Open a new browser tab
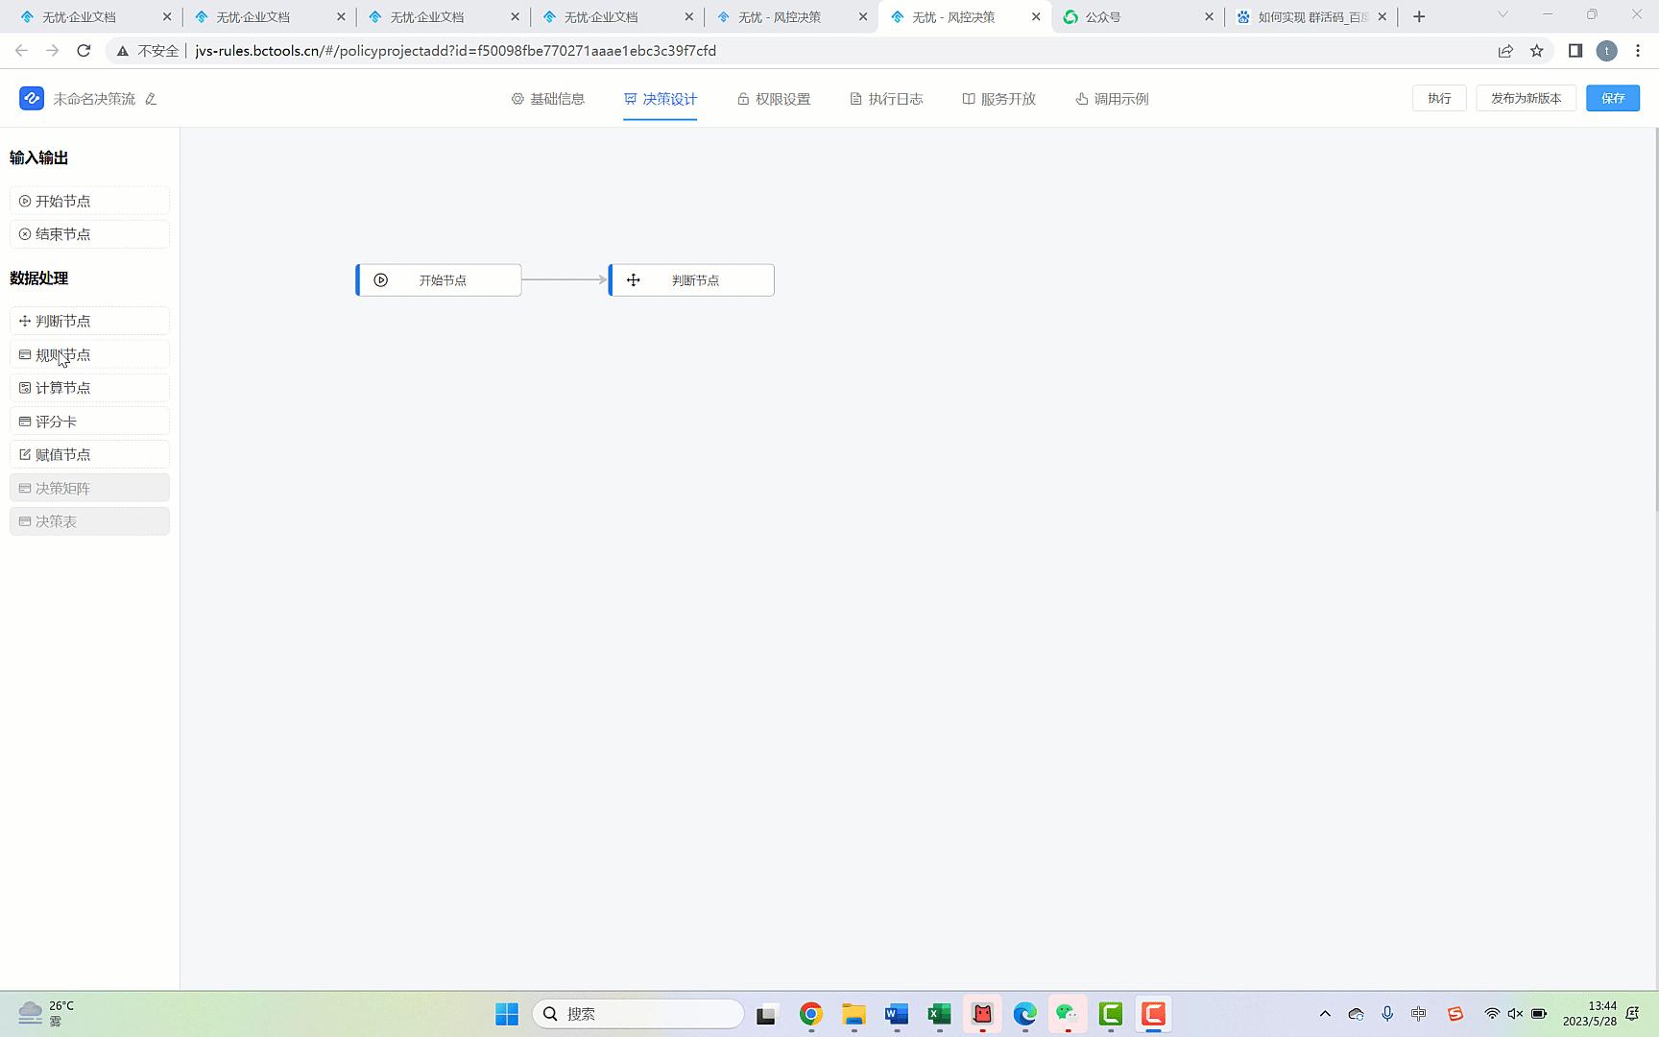This screenshot has height=1037, width=1659. click(x=1419, y=17)
